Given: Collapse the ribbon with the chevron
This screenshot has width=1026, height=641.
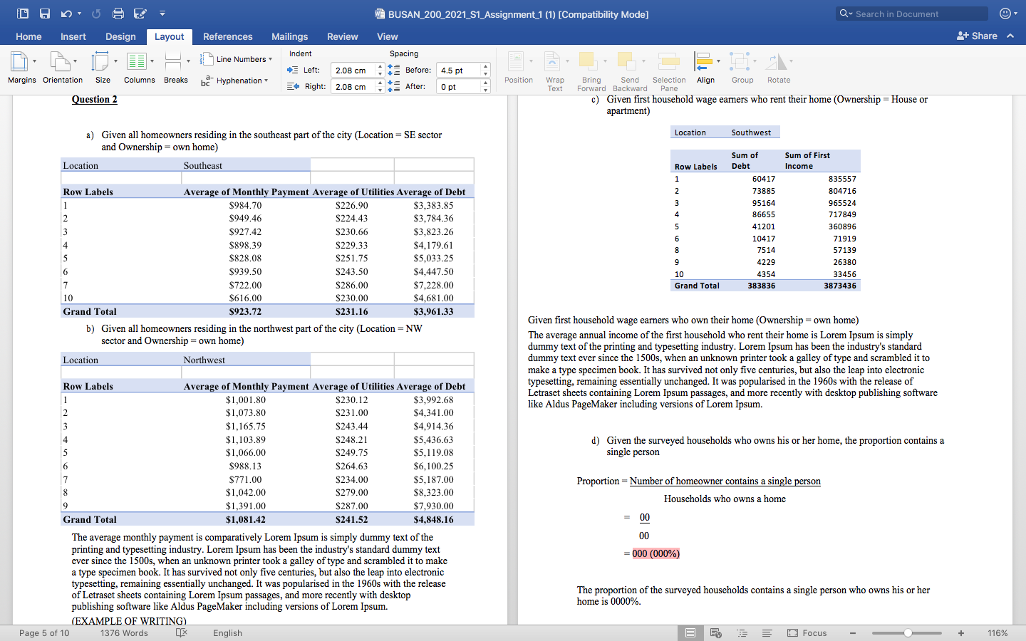Looking at the screenshot, I should [x=1010, y=36].
